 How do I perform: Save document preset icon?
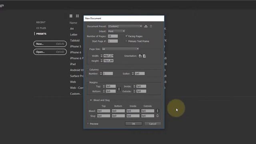point(146,26)
